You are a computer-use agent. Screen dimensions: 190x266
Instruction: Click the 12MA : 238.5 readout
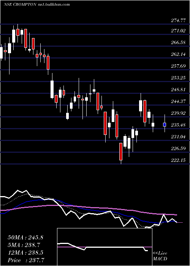point(25,253)
